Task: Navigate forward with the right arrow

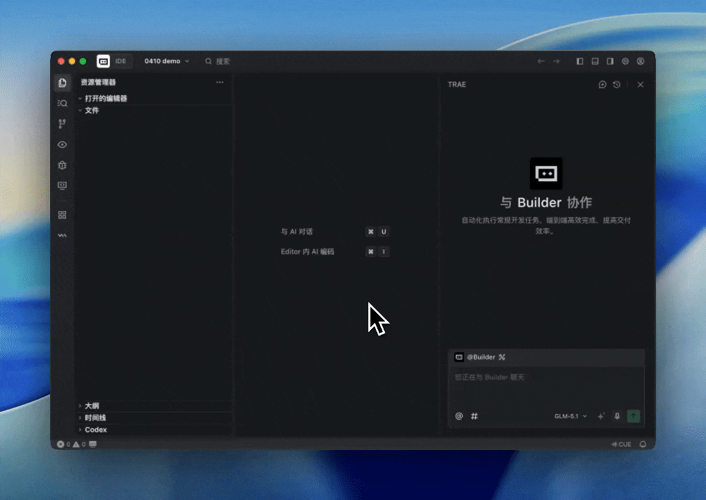Action: pos(557,61)
